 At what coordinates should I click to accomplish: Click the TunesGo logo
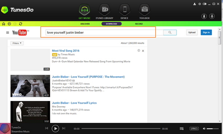coord(17,10)
